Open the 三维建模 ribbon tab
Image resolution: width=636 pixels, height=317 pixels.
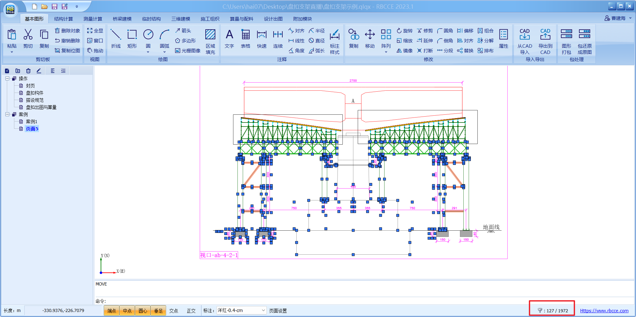click(x=181, y=19)
